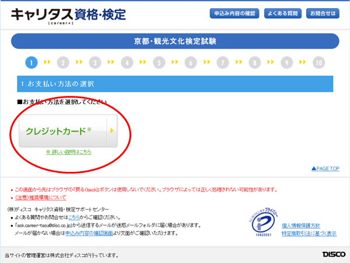Click 当サイトの管理運営は株式会社ディスコ footer text
The width and height of the screenshot is (350, 263).
62,255
